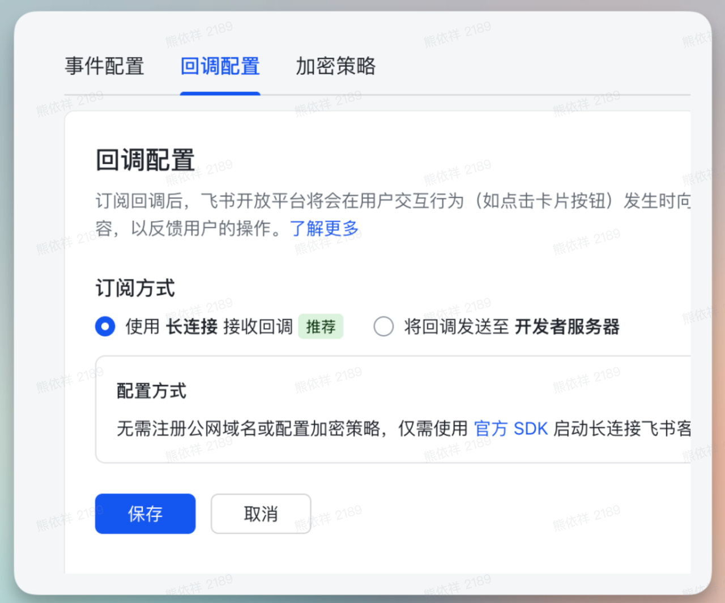Save the callback configuration

point(145,514)
